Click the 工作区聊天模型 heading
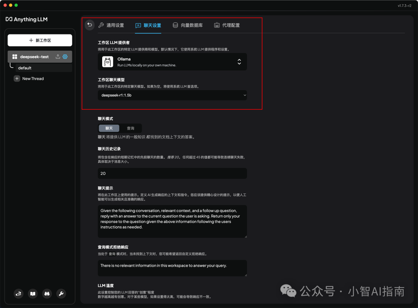This screenshot has height=308, width=418. click(x=111, y=80)
